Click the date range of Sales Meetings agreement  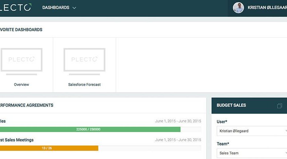click(x=178, y=140)
